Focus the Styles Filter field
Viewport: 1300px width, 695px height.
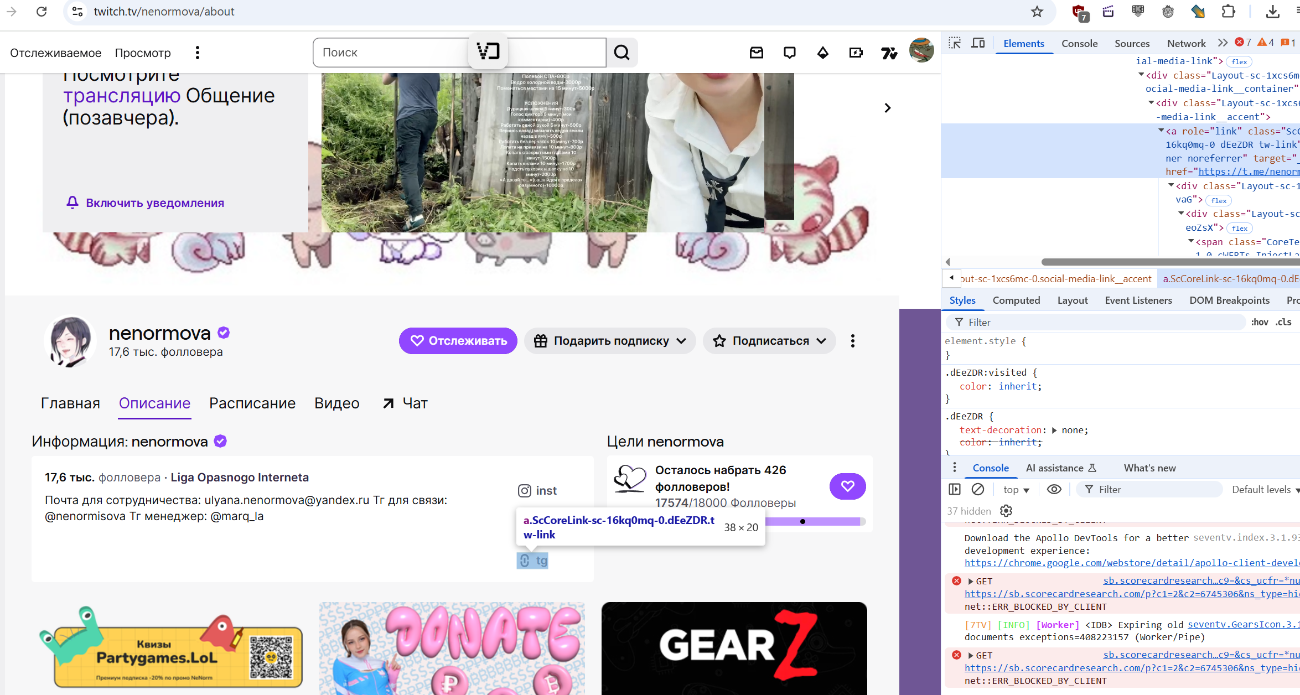(x=1097, y=322)
